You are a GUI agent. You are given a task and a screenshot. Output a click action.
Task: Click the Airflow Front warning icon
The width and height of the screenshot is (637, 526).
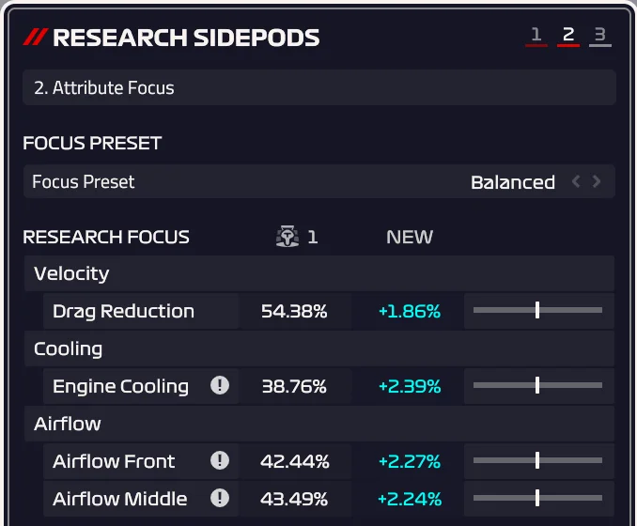[x=220, y=460]
